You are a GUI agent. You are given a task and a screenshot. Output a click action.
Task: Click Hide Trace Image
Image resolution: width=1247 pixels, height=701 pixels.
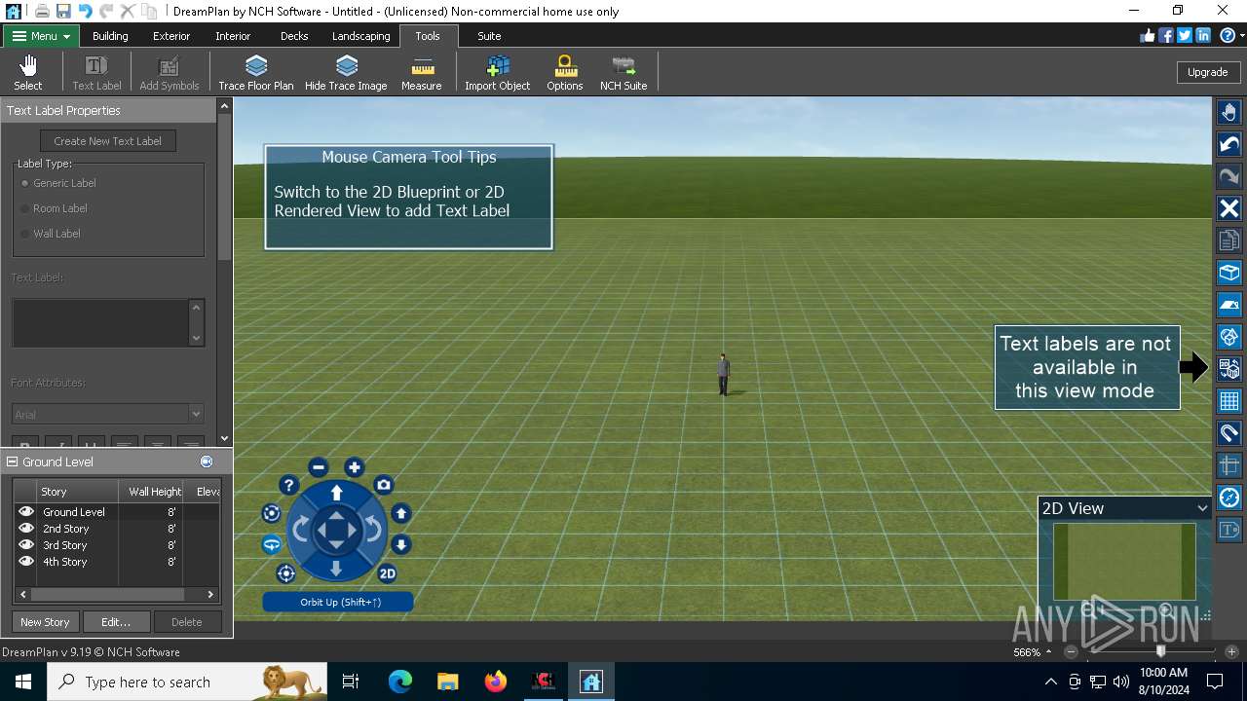(346, 73)
